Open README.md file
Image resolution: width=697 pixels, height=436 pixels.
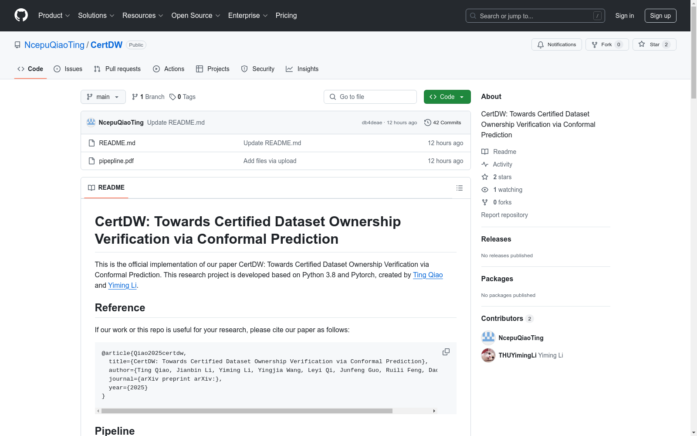click(x=117, y=143)
